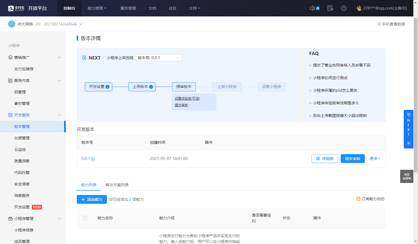Click the notification speaker icon
This screenshot has height=244, width=418.
(x=312, y=8)
